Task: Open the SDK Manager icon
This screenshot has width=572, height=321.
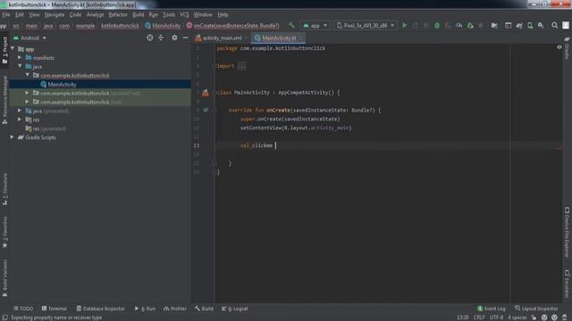Action: [x=541, y=26]
